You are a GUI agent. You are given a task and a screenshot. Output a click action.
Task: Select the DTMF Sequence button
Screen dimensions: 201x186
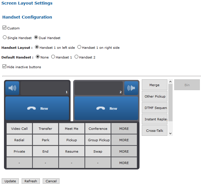(x=155, y=108)
